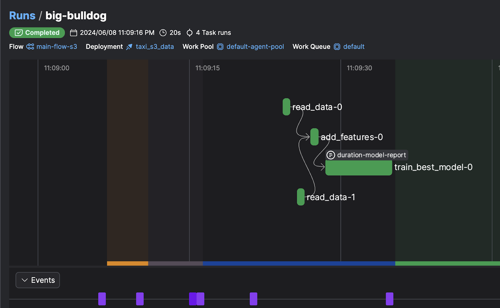Click the gray pending state segment
Screen dimensions: 500x308
tap(175, 264)
